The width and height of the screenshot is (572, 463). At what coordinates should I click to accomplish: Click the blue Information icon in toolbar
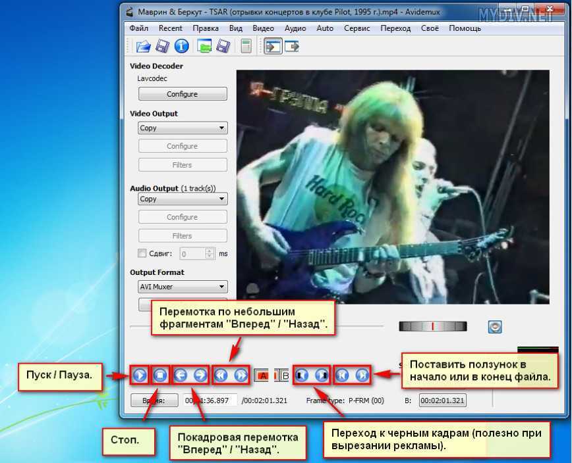tap(181, 46)
